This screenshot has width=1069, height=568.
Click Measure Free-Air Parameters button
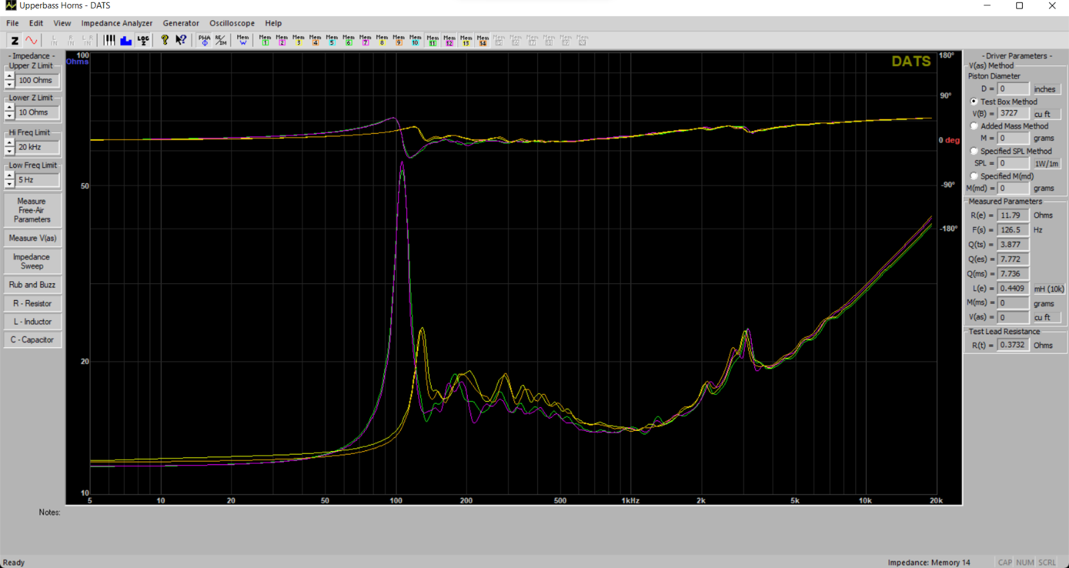tap(32, 210)
